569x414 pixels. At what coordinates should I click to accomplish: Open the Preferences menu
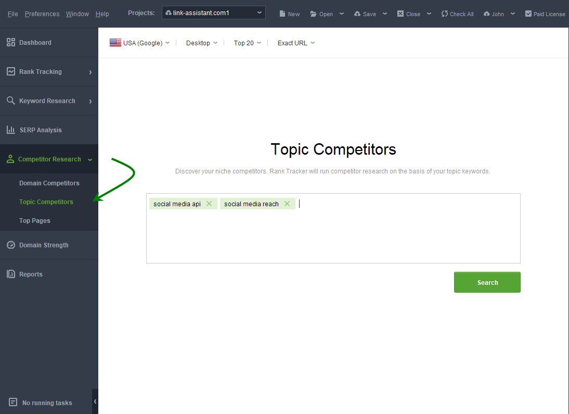click(x=42, y=14)
